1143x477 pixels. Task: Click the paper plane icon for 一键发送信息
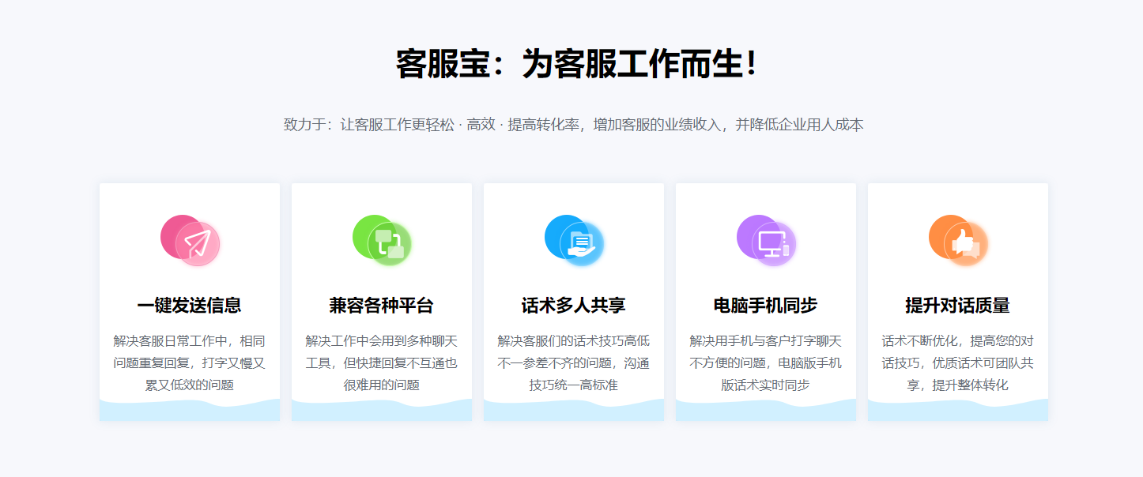pyautogui.click(x=198, y=241)
